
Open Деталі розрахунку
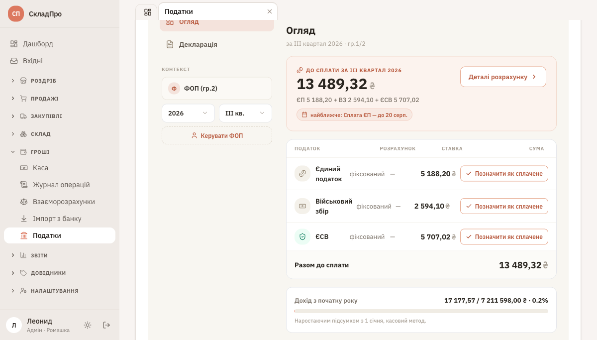503,77
